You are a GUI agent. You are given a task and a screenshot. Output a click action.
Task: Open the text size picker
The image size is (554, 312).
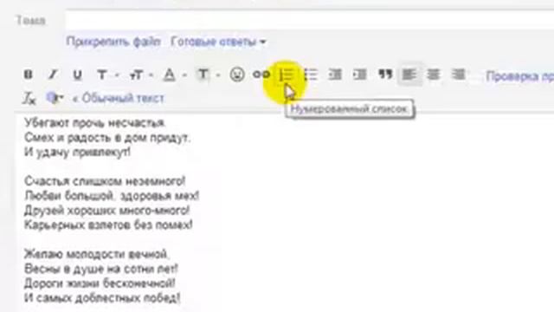pyautogui.click(x=141, y=75)
